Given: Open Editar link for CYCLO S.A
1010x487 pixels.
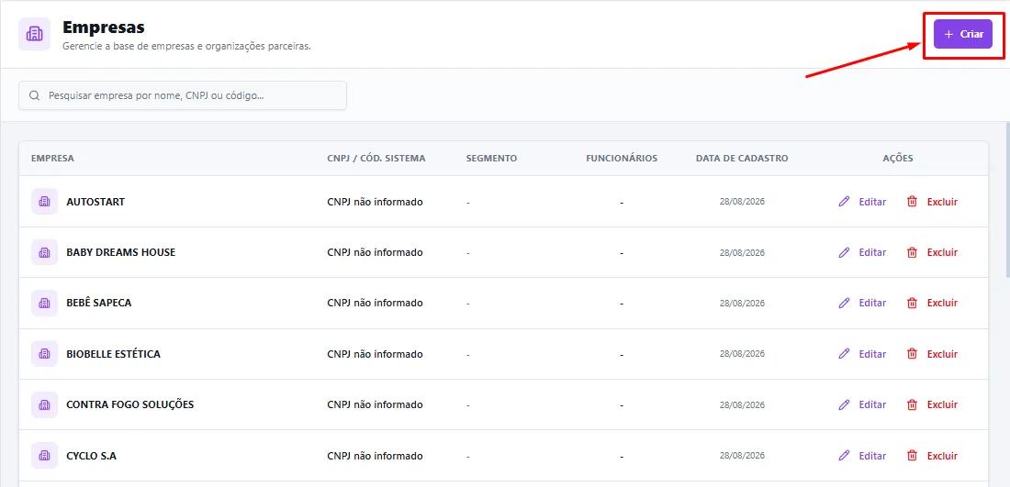Looking at the screenshot, I should 872,456.
